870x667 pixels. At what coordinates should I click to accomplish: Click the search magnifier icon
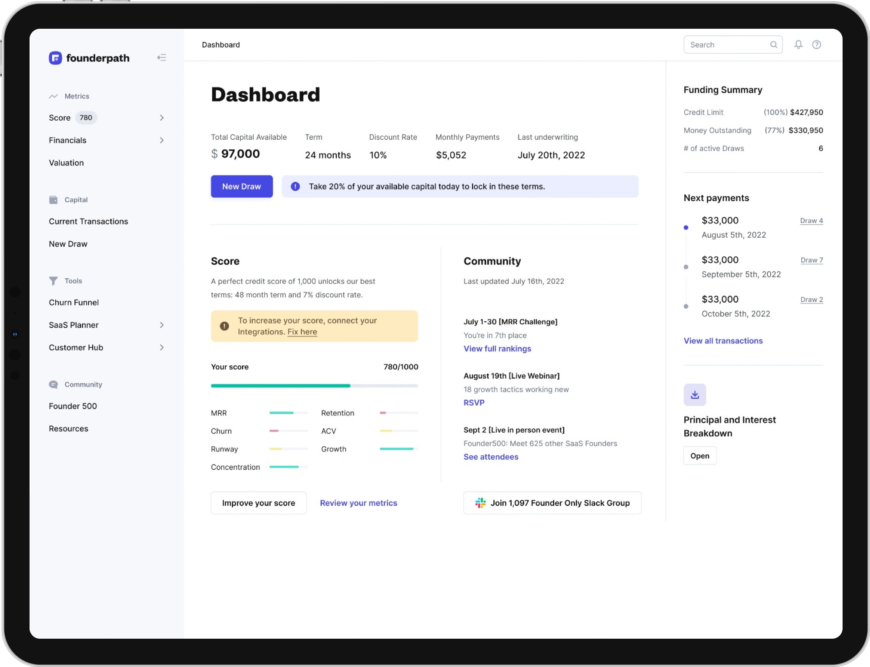[x=773, y=44]
